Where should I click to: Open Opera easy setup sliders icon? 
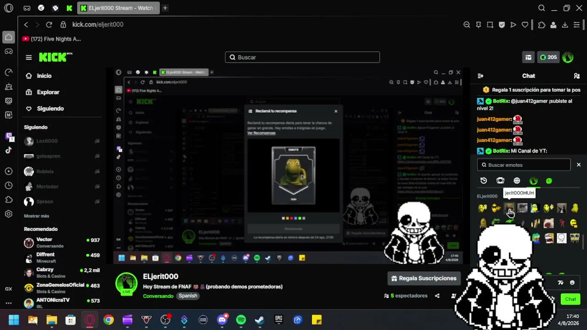[x=577, y=25]
